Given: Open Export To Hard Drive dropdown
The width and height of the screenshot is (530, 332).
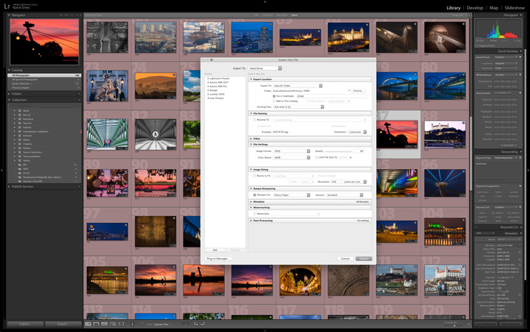Looking at the screenshot, I should [265, 68].
